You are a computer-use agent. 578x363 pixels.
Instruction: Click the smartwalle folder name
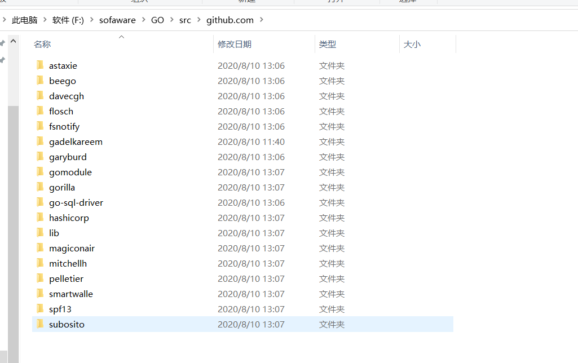pos(71,294)
